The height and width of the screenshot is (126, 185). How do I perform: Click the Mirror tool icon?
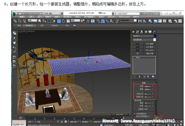(140, 21)
